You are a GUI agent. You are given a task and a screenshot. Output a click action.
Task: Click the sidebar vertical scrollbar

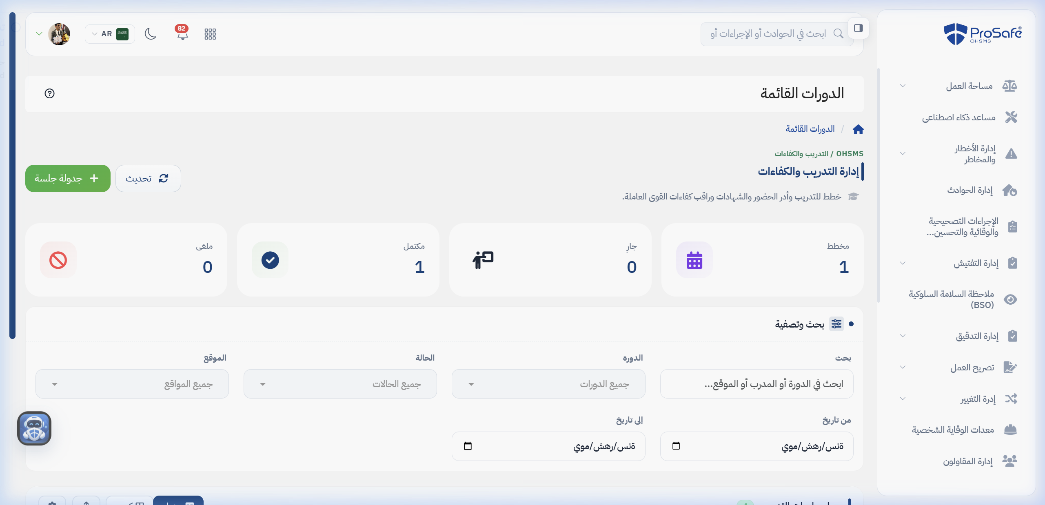878,186
